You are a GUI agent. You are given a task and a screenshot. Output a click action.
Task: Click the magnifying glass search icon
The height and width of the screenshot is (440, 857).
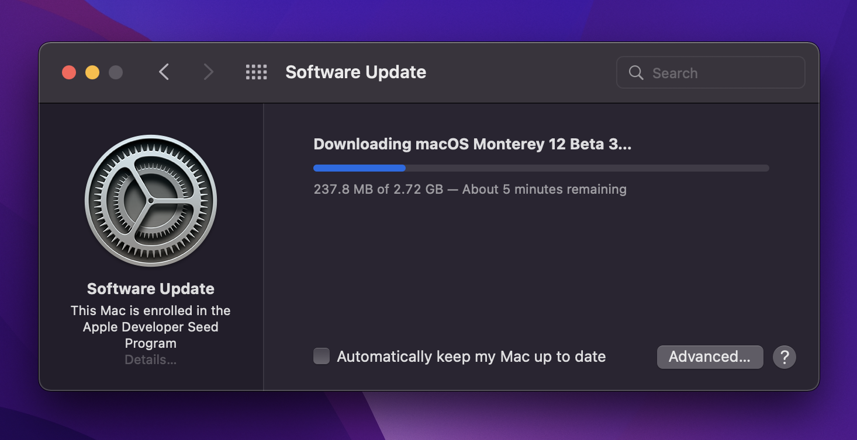click(x=636, y=73)
